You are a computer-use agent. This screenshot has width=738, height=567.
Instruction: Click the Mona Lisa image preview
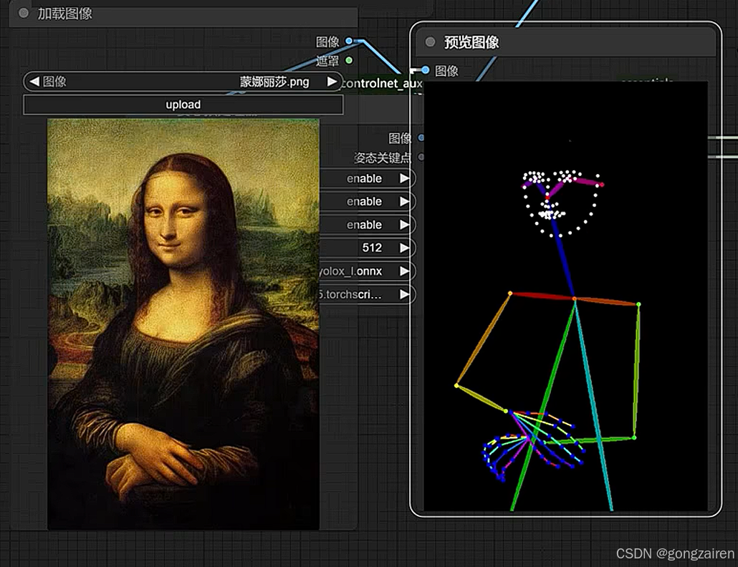(183, 324)
